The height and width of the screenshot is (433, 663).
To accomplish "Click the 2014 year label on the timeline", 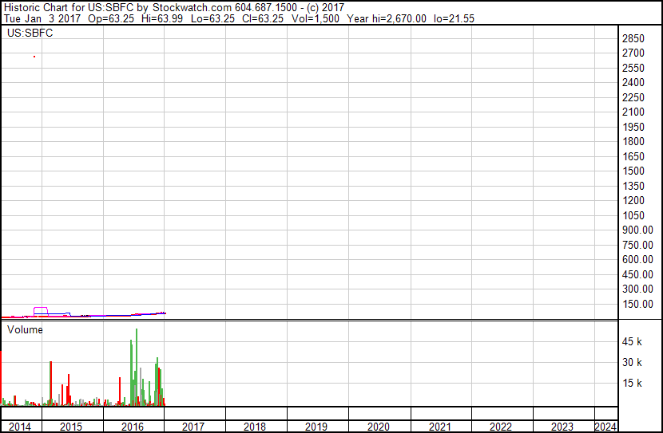I will point(20,427).
